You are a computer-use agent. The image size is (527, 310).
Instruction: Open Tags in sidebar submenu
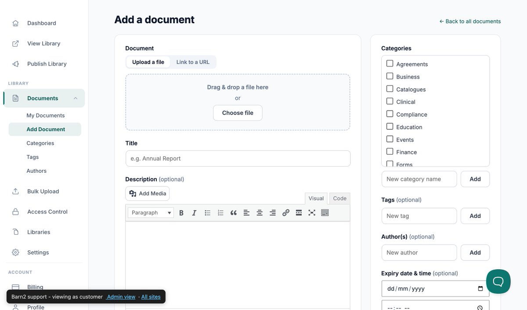pyautogui.click(x=32, y=157)
